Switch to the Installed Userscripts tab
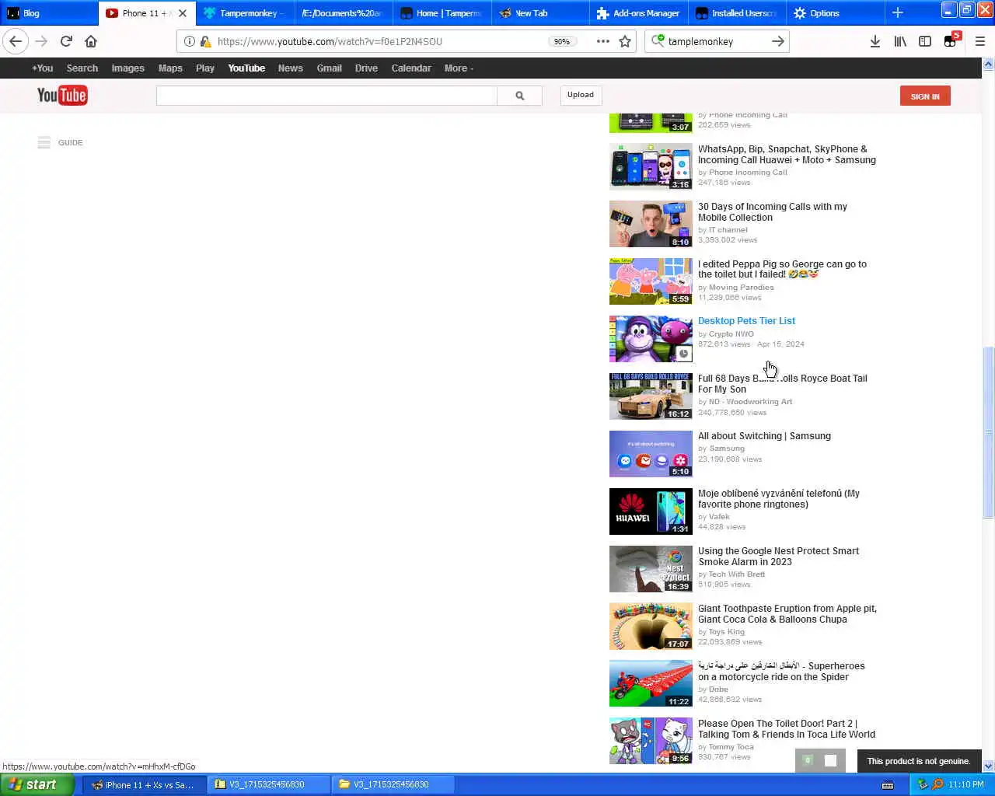This screenshot has width=995, height=796. point(737,13)
